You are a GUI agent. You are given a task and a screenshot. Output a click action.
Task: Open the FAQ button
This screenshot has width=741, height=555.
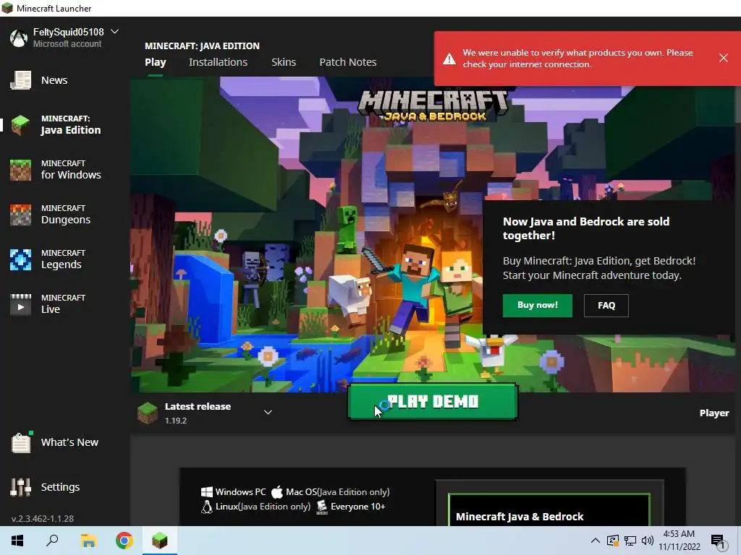(606, 306)
